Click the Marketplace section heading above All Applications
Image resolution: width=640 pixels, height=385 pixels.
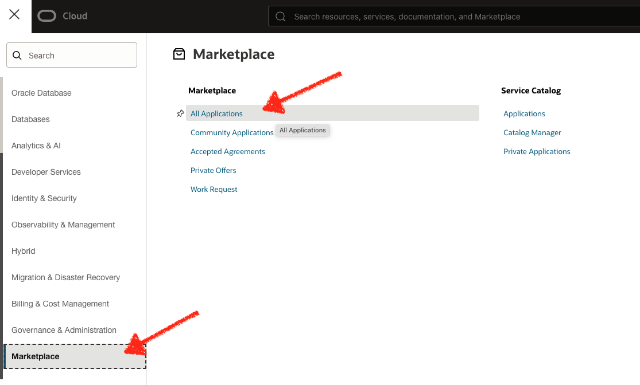pos(212,91)
